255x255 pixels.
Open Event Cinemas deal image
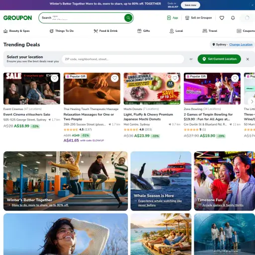(x=32, y=89)
